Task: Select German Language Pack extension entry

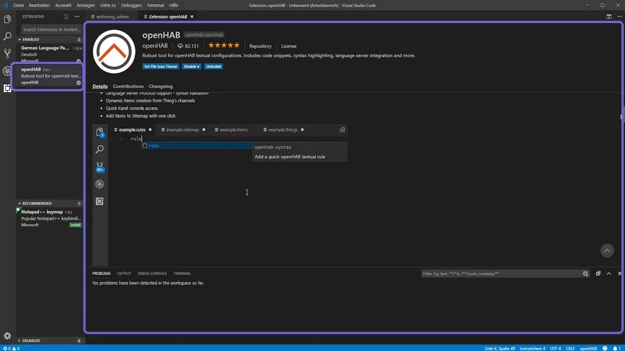Action: 49,54
